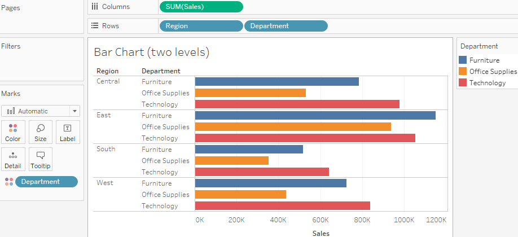Viewport: 518px width, 237px height.
Task: Click the West Office Supplies bar
Action: tap(240, 194)
